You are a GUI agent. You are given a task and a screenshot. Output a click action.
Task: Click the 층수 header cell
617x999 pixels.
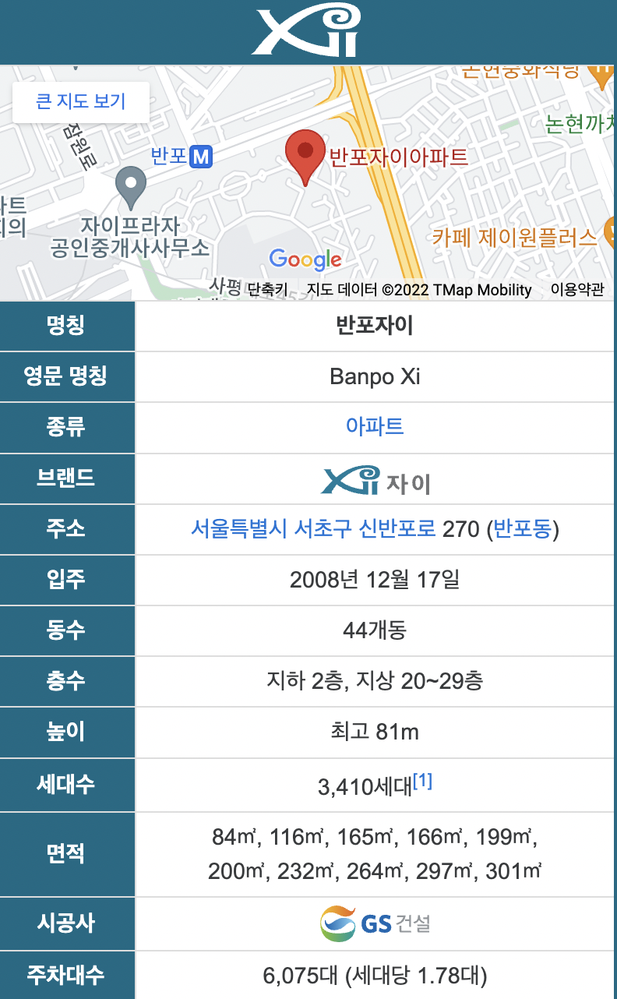67,681
